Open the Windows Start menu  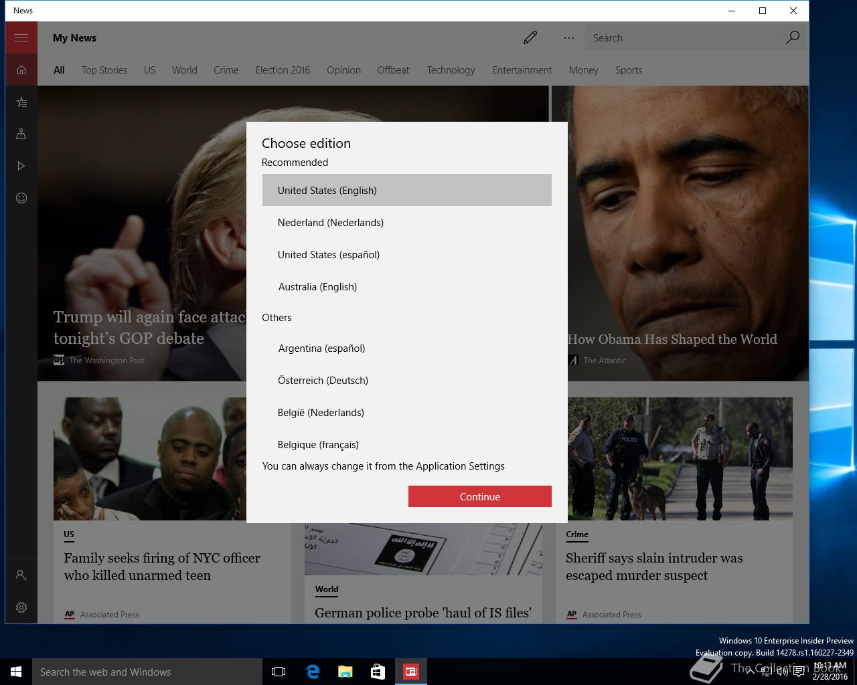click(x=16, y=672)
